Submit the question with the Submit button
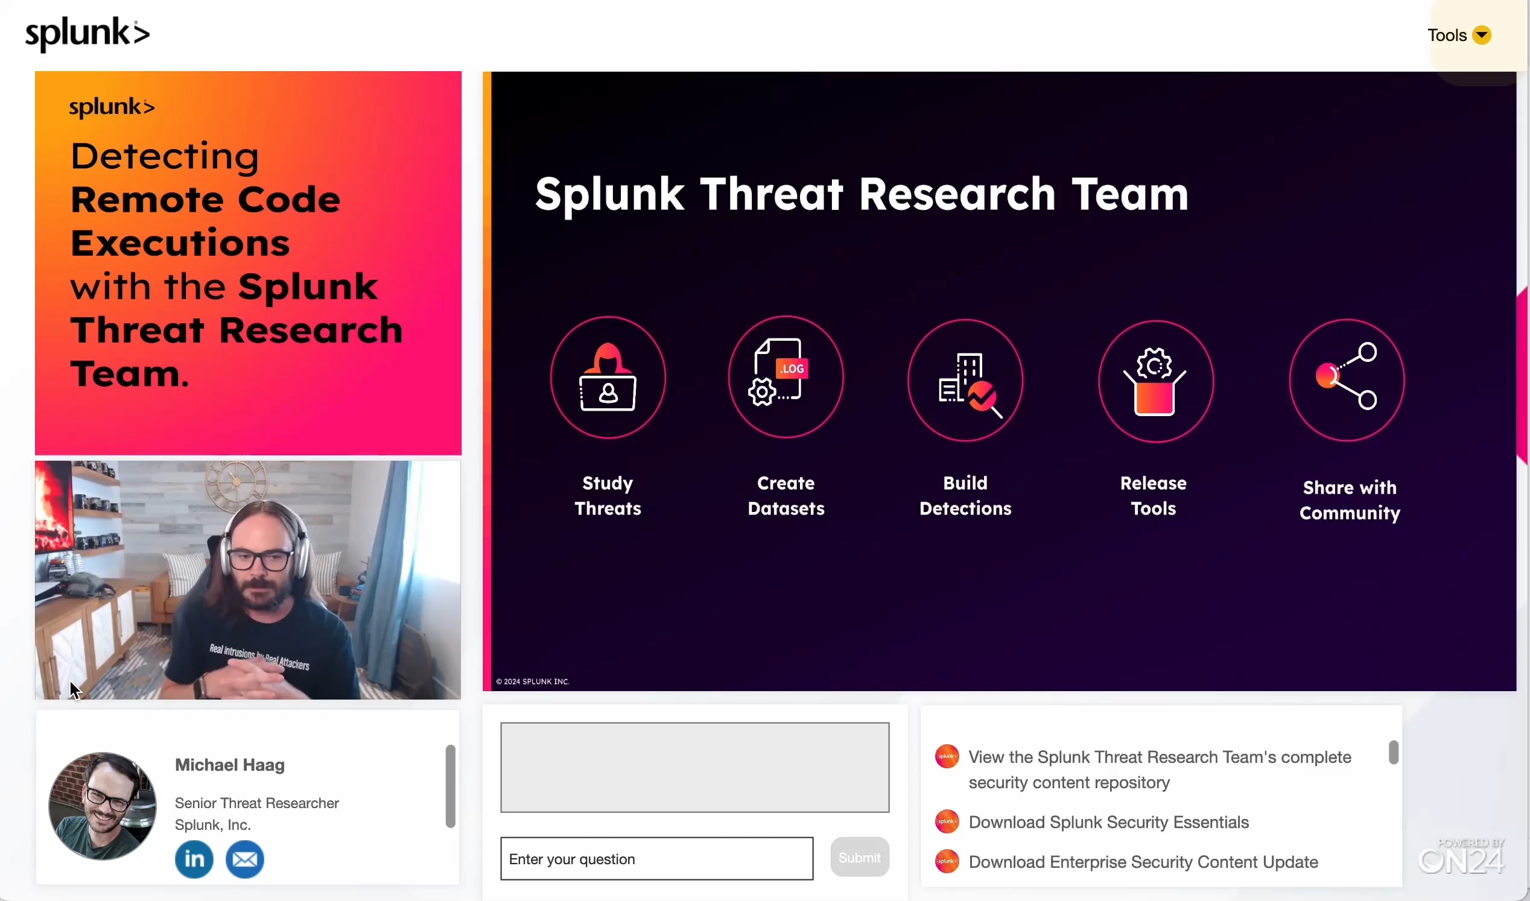This screenshot has width=1530, height=901. [x=859, y=858]
